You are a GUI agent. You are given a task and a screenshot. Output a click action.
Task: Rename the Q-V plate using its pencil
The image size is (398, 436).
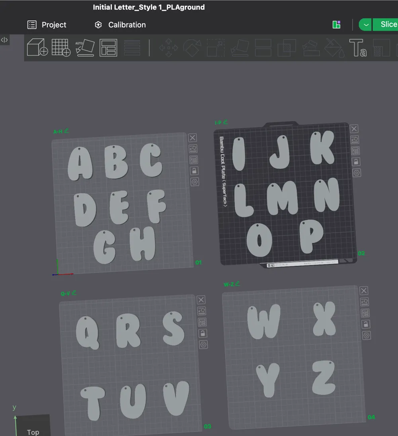point(74,293)
